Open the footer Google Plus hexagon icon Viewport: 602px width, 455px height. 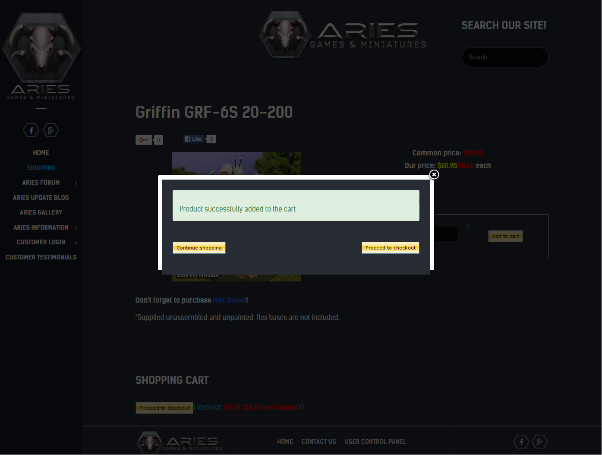click(x=539, y=442)
